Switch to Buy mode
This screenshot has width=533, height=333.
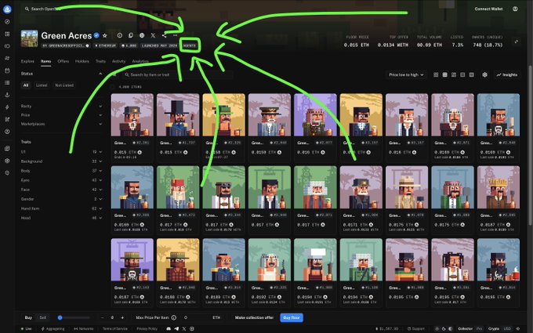(28, 317)
